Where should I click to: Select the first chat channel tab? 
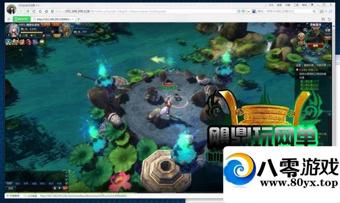coord(9,183)
